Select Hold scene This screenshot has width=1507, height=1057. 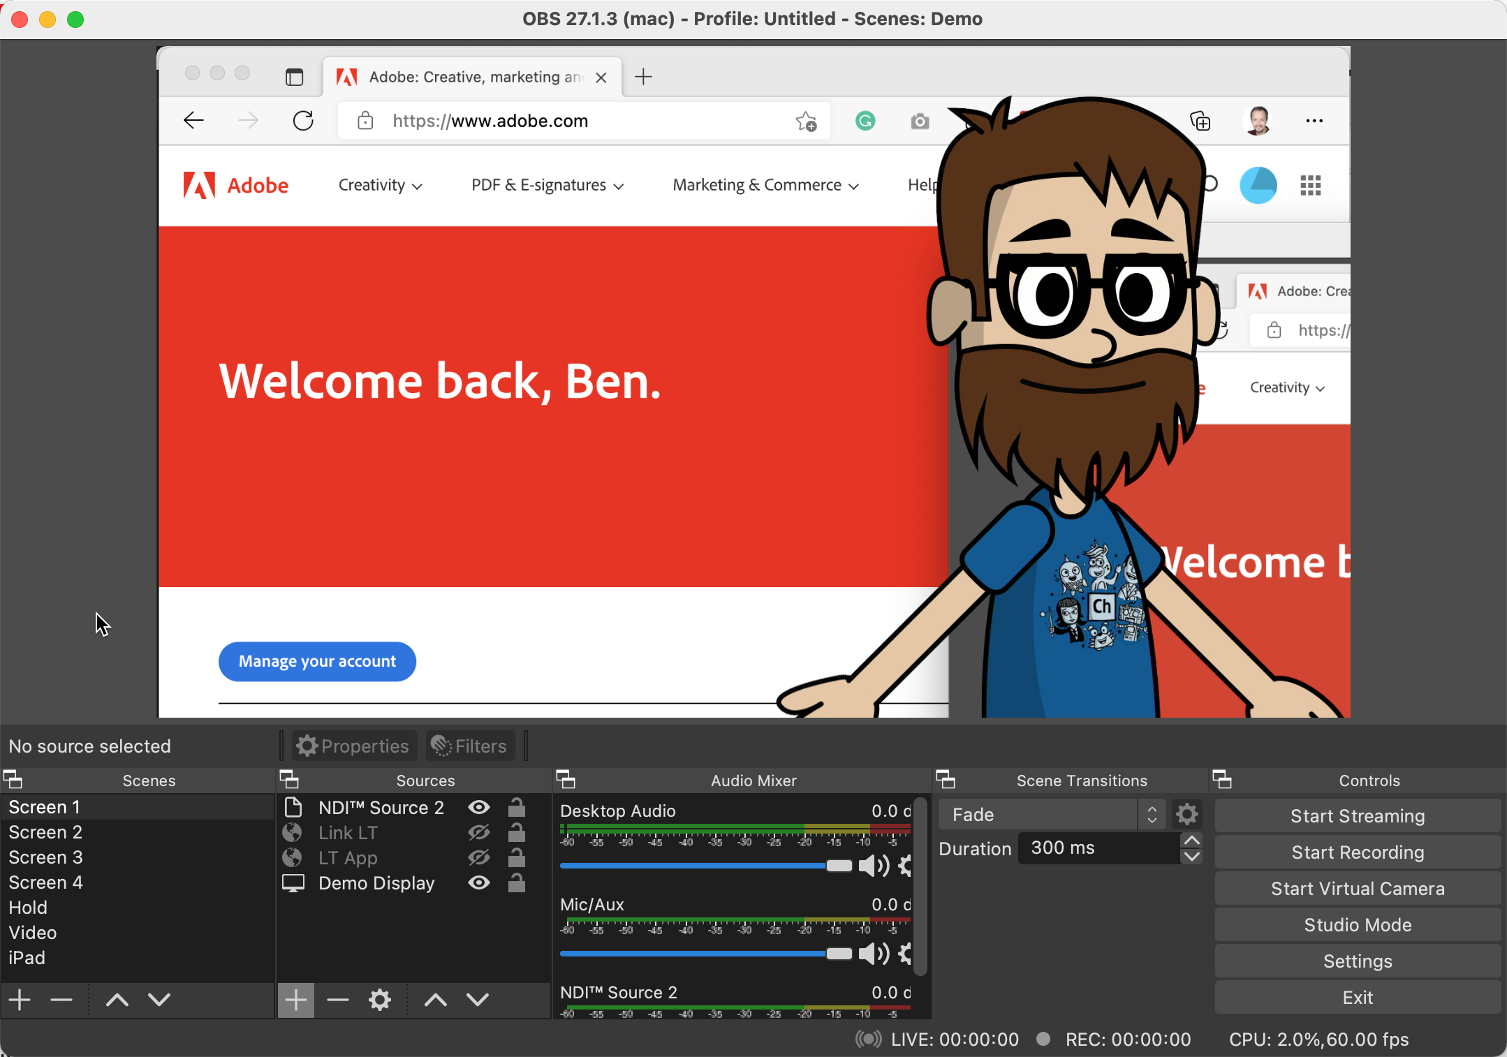click(138, 908)
